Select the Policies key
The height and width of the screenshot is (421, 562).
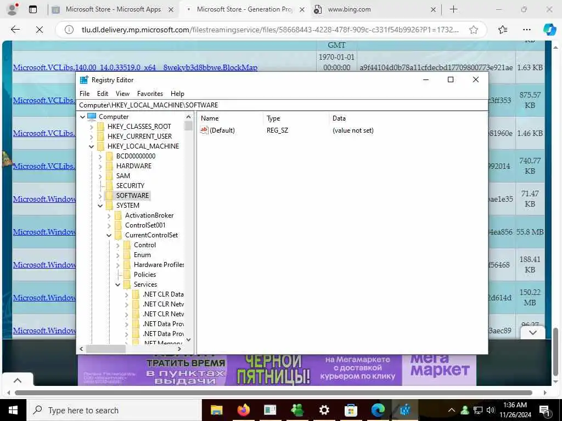[x=145, y=275]
